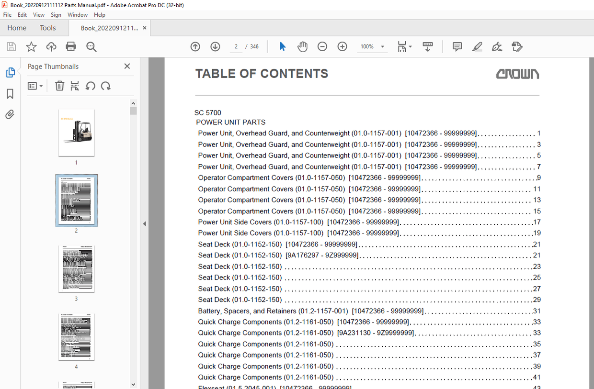Viewport: 594px width, 389px height.
Task: Open the Attachments paperclip panel
Action: 10,114
